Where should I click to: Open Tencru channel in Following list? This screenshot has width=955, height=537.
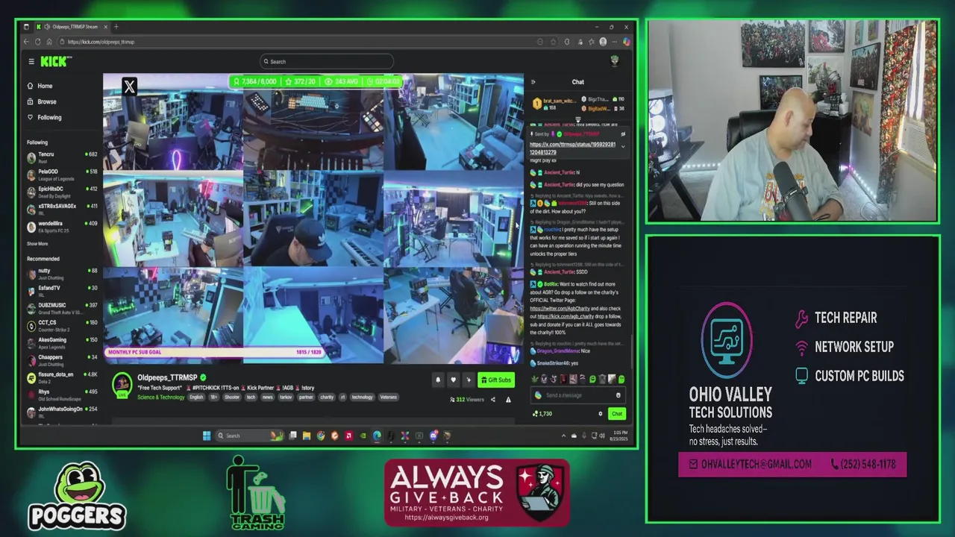tap(63, 157)
